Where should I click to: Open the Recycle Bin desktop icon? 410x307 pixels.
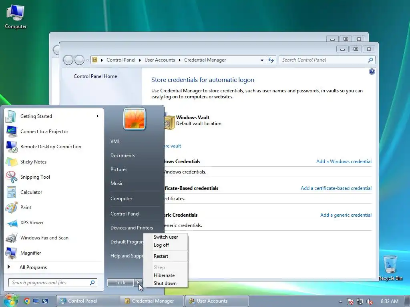click(x=390, y=267)
